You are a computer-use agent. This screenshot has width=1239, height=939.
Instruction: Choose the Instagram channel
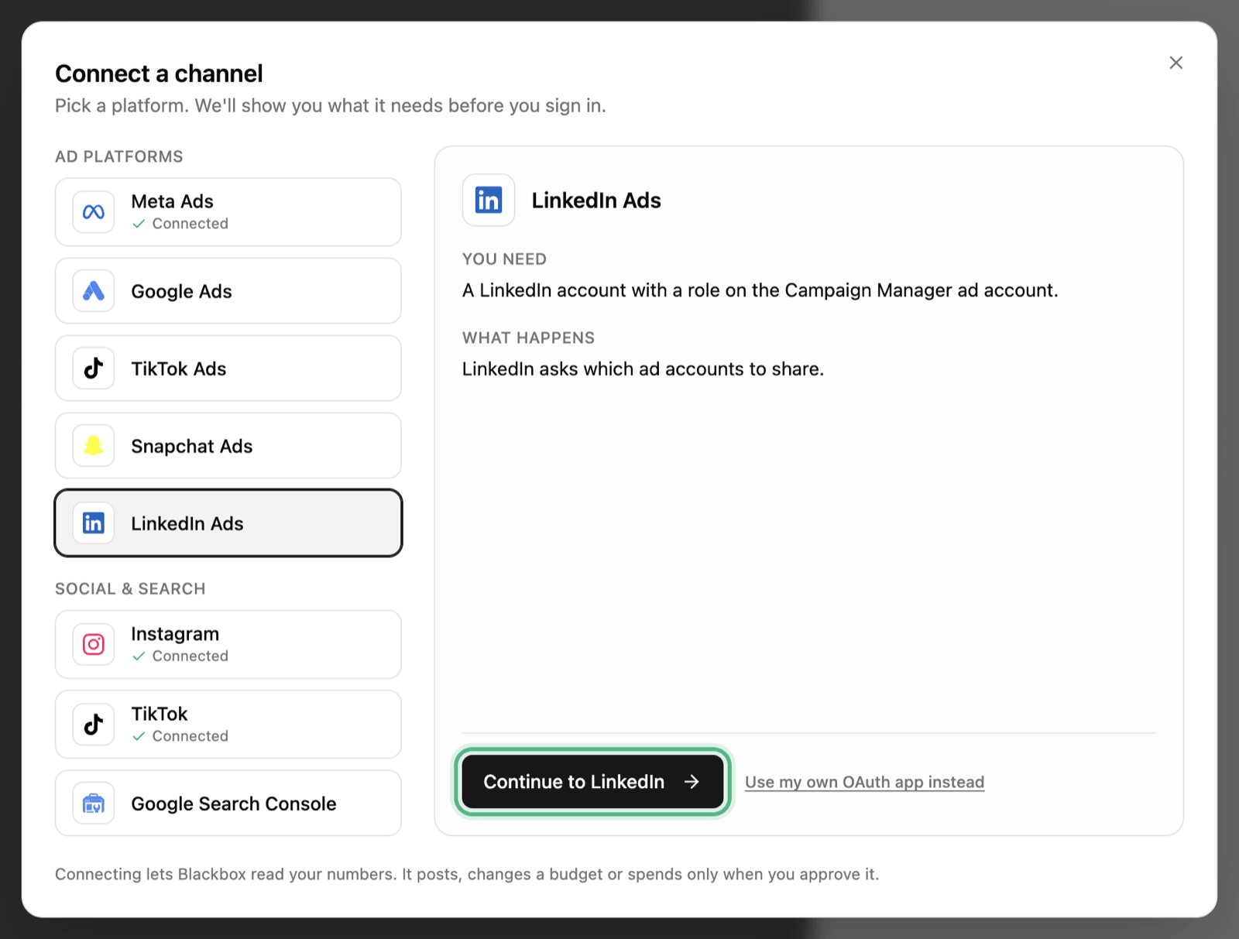228,644
